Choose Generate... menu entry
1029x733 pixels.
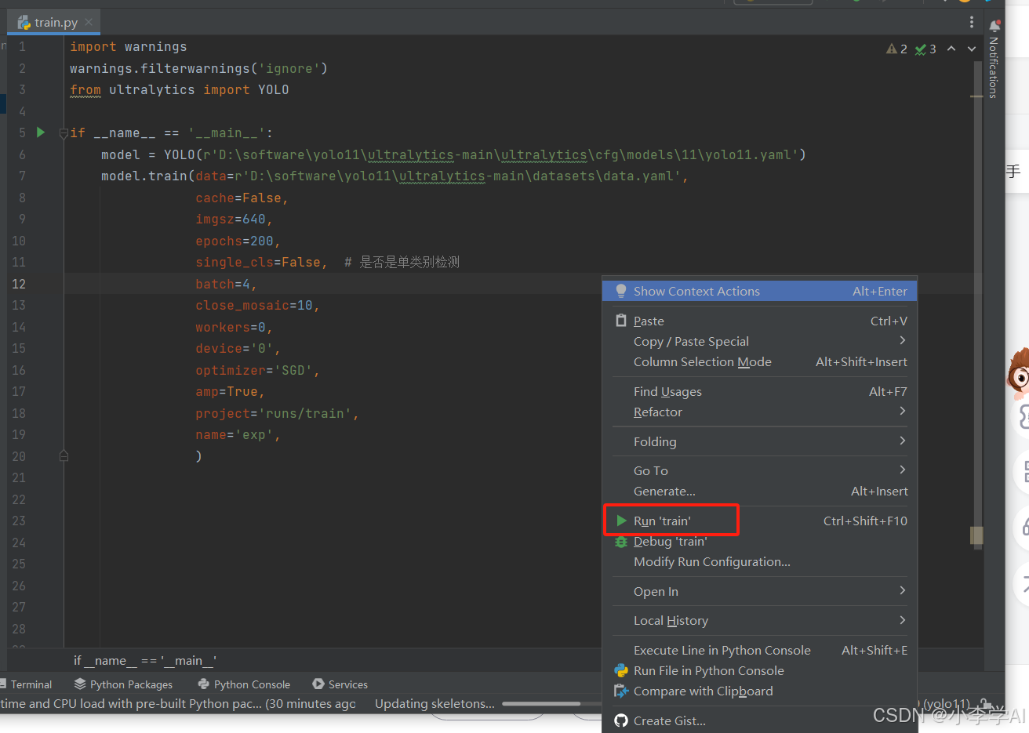pos(759,491)
